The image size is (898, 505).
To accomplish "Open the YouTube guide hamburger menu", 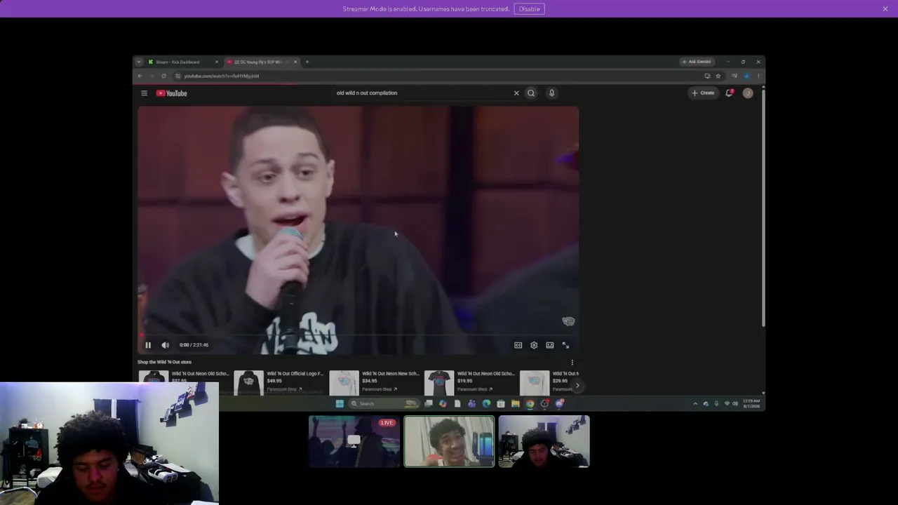I will [x=144, y=93].
